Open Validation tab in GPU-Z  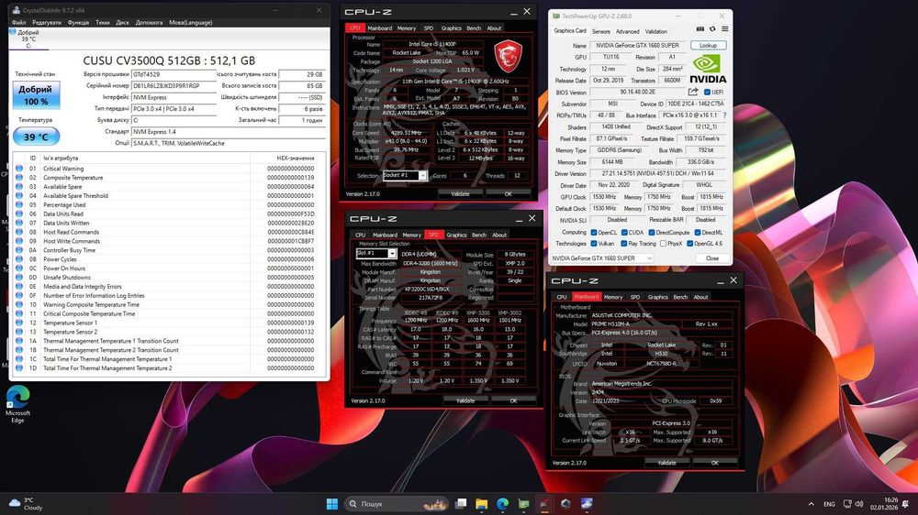pyautogui.click(x=655, y=31)
